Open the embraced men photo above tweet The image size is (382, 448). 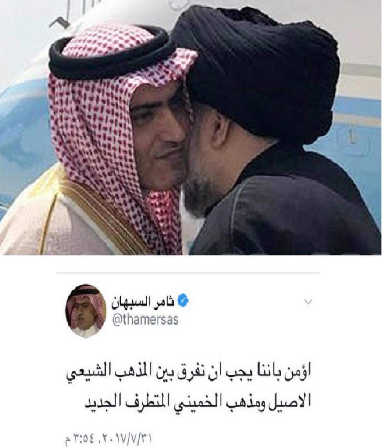(x=191, y=127)
